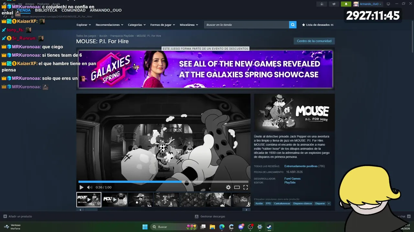Open the ARMANDO_OUO profile tab
Screen dimensions: 414x232
point(106,10)
